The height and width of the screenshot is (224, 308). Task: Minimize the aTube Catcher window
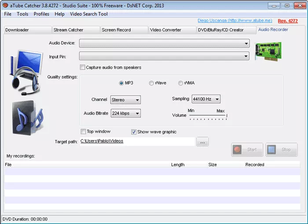coord(274,6)
